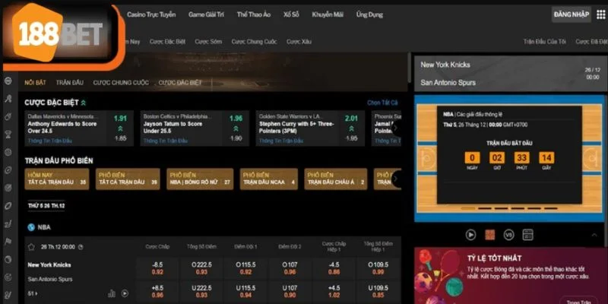Viewport: 608px width, 304px height.
Task: Open the Thể Thao Ảo menu
Action: pos(254,14)
